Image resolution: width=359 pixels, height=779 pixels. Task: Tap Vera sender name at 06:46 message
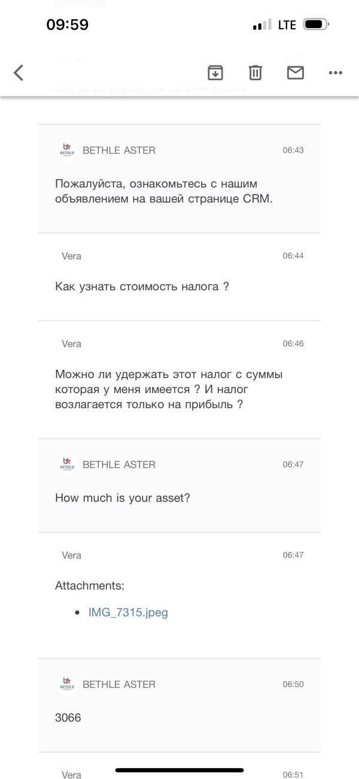[x=72, y=344]
